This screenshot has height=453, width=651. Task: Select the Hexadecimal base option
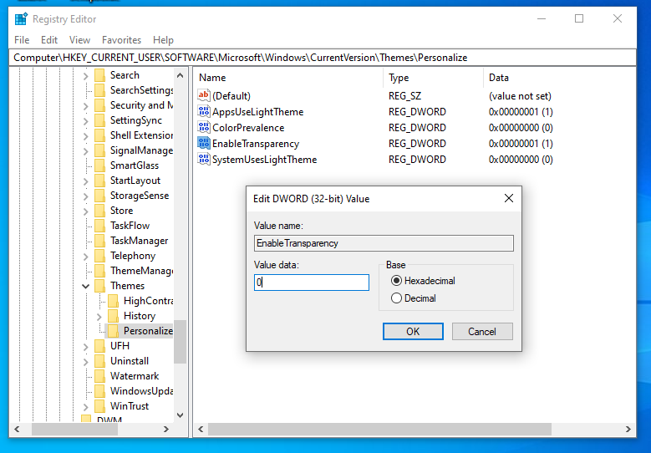pos(397,281)
